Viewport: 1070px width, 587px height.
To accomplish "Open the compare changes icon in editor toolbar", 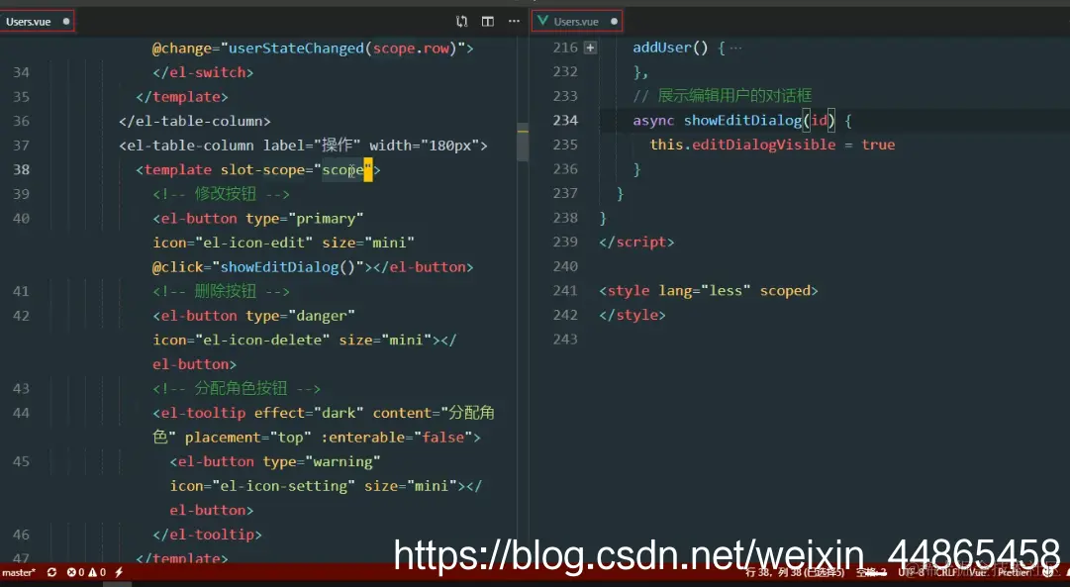I will 462,22.
